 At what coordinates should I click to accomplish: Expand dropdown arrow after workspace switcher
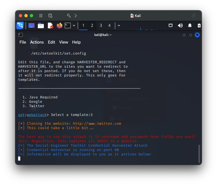tap(119, 25)
